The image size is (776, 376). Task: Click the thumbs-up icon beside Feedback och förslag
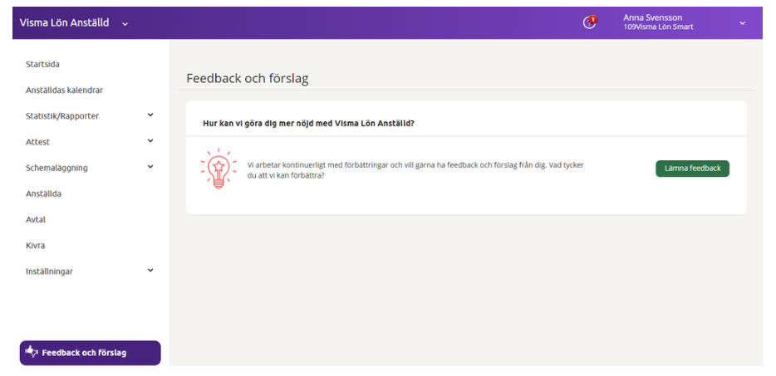[32, 352]
